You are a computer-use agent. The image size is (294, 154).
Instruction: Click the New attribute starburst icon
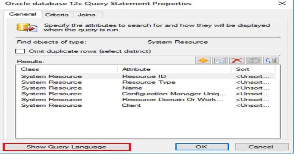[x=202, y=60]
